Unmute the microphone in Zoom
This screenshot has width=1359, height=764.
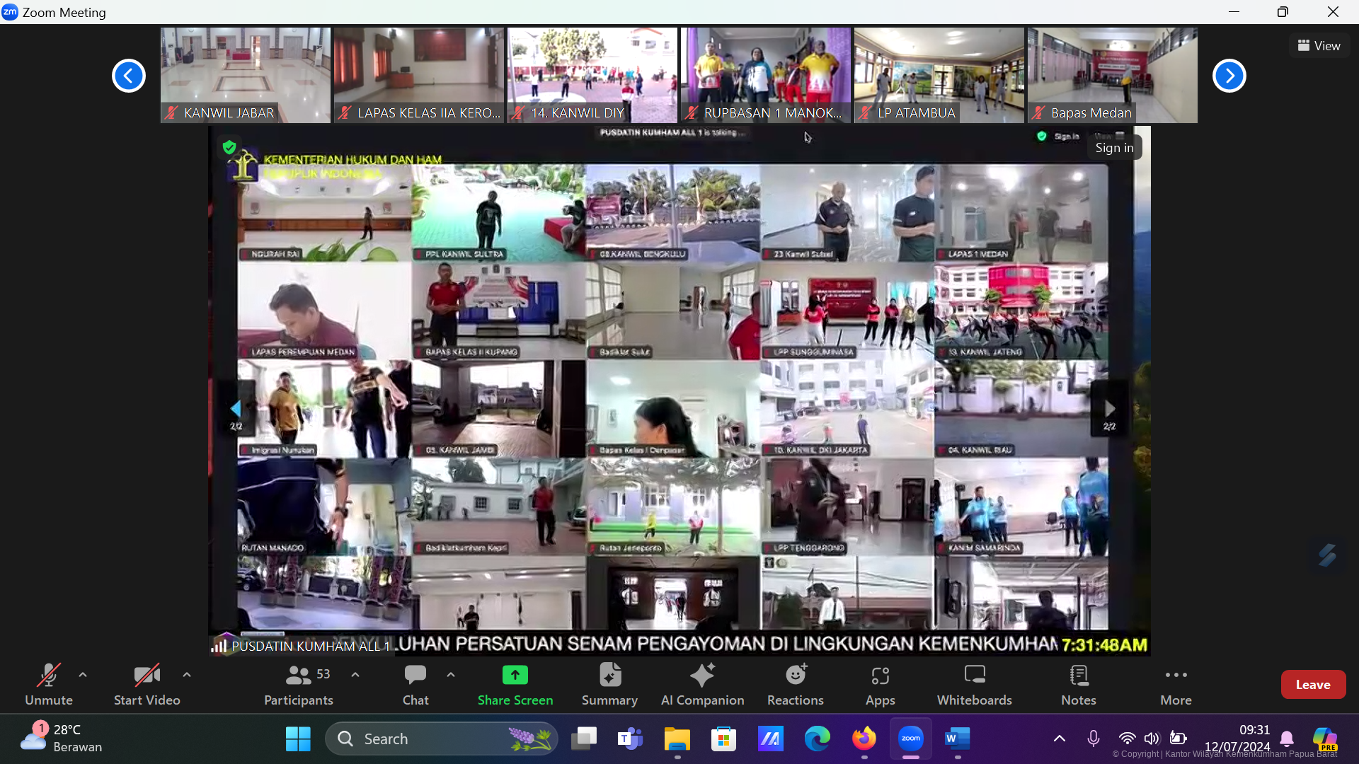point(49,684)
